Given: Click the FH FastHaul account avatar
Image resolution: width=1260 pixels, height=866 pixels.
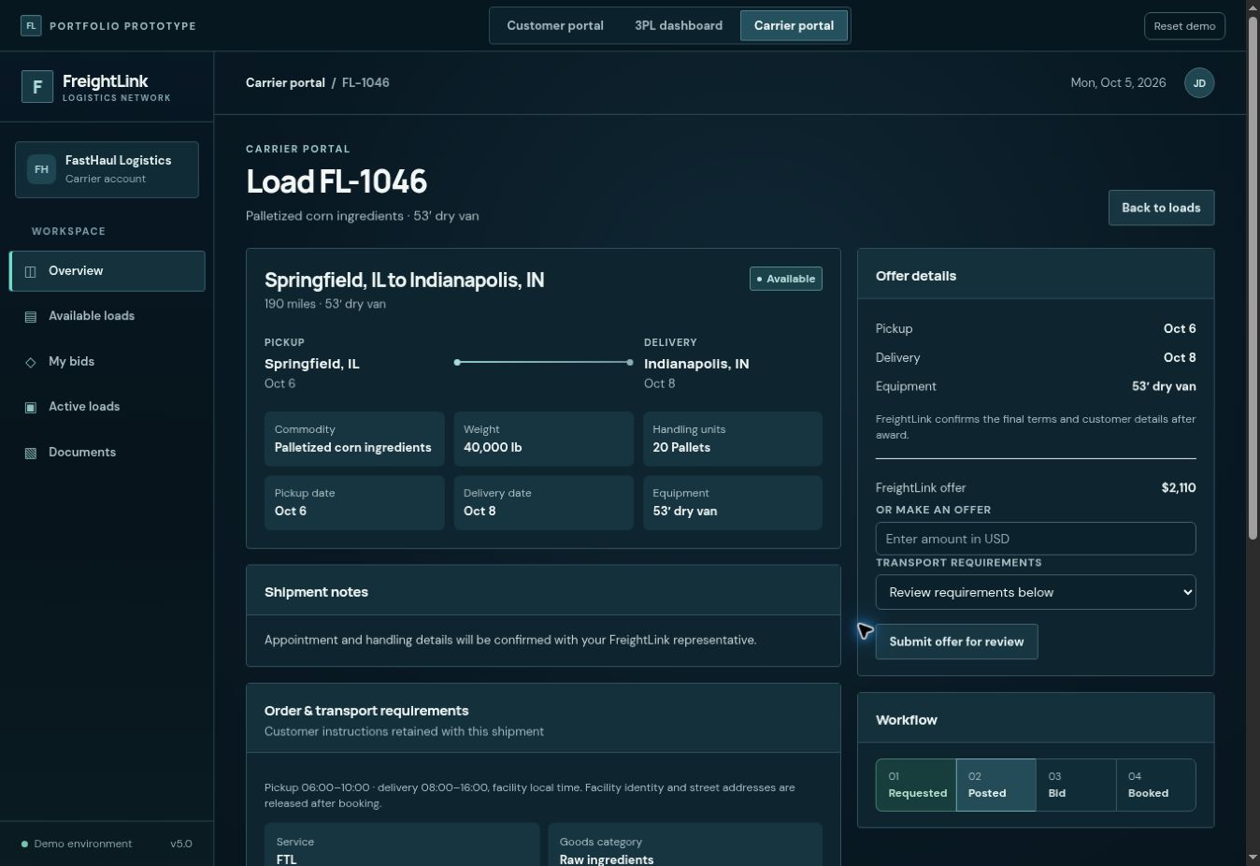Looking at the screenshot, I should click(41, 169).
